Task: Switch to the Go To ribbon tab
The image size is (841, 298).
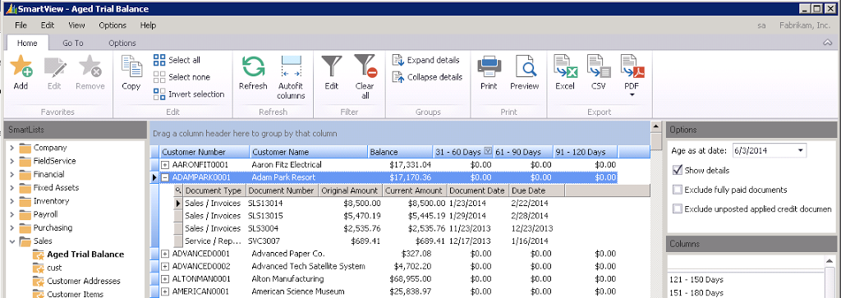Action: click(x=73, y=43)
